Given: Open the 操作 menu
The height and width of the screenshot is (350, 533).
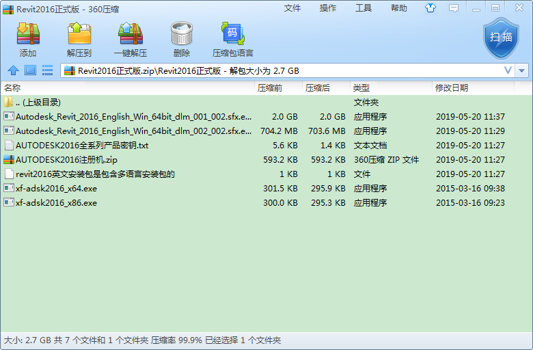Looking at the screenshot, I should [328, 8].
